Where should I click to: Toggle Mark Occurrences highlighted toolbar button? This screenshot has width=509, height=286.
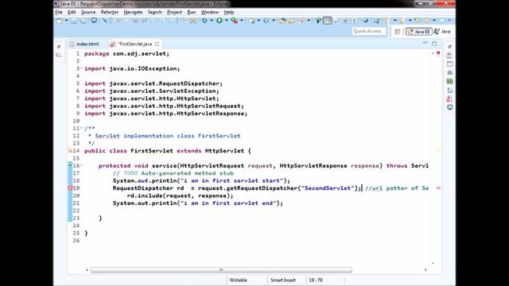[x=327, y=21]
